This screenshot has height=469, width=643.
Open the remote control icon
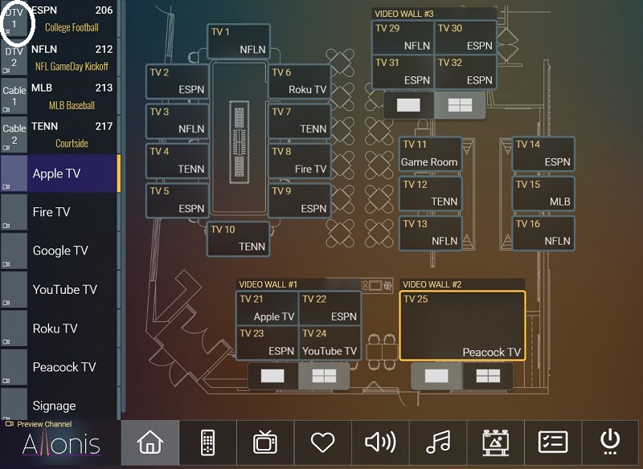click(x=207, y=442)
